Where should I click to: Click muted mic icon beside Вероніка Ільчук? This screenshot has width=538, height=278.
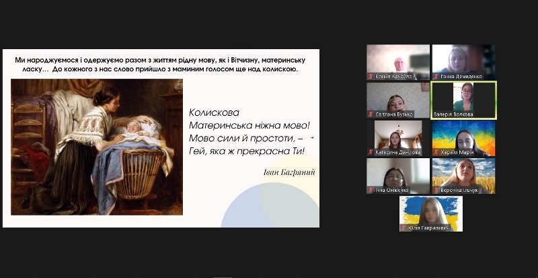[436, 190]
